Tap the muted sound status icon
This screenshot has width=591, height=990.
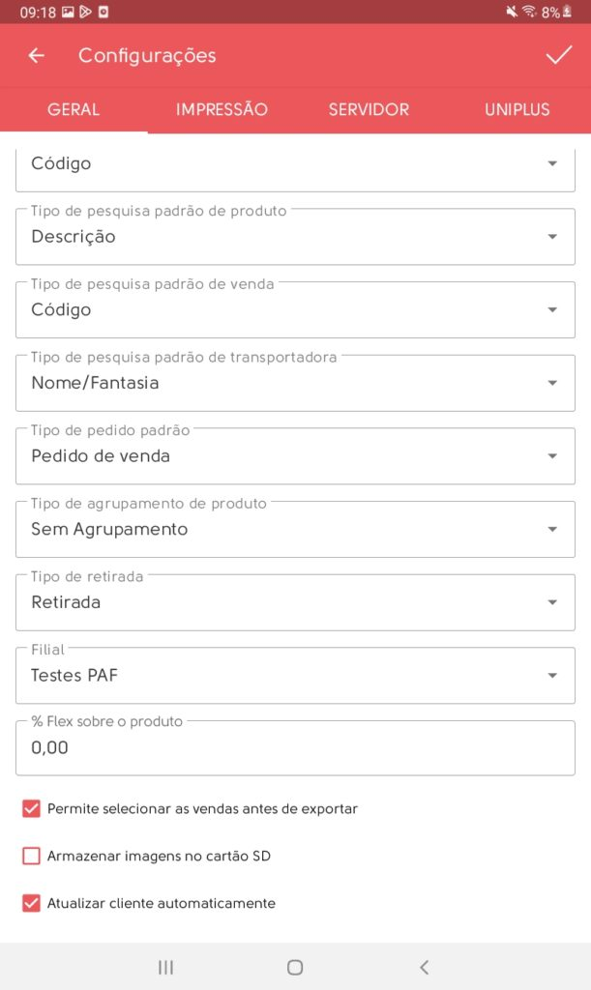pos(511,13)
